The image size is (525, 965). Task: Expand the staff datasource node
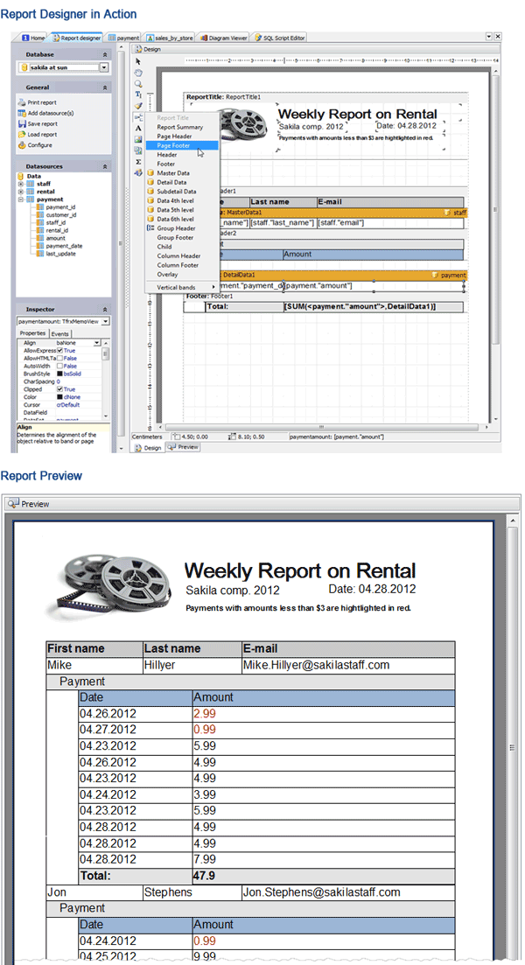tap(21, 185)
